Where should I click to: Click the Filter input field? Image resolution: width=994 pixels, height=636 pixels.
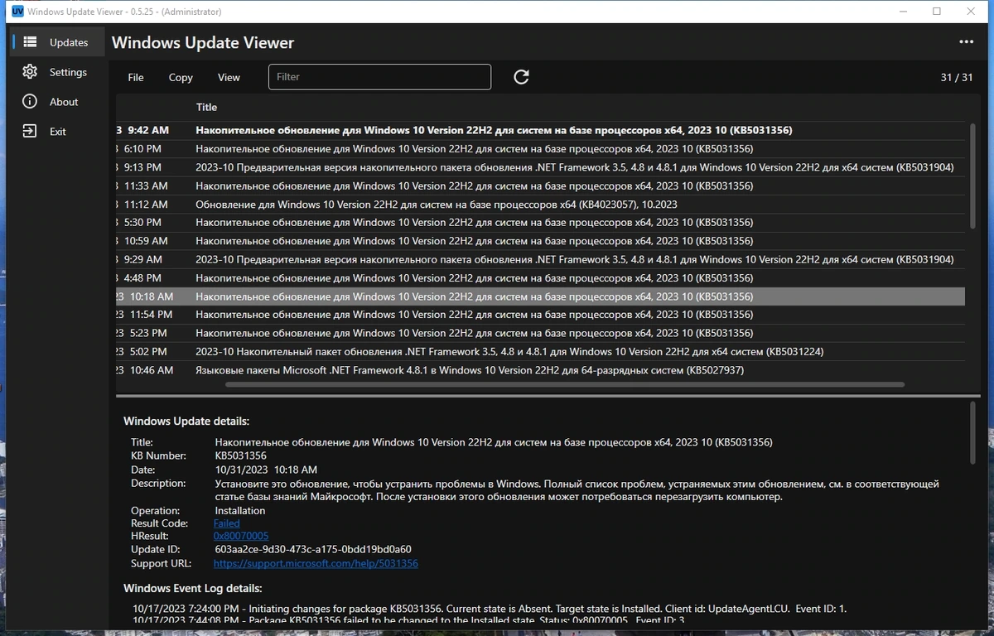[379, 77]
